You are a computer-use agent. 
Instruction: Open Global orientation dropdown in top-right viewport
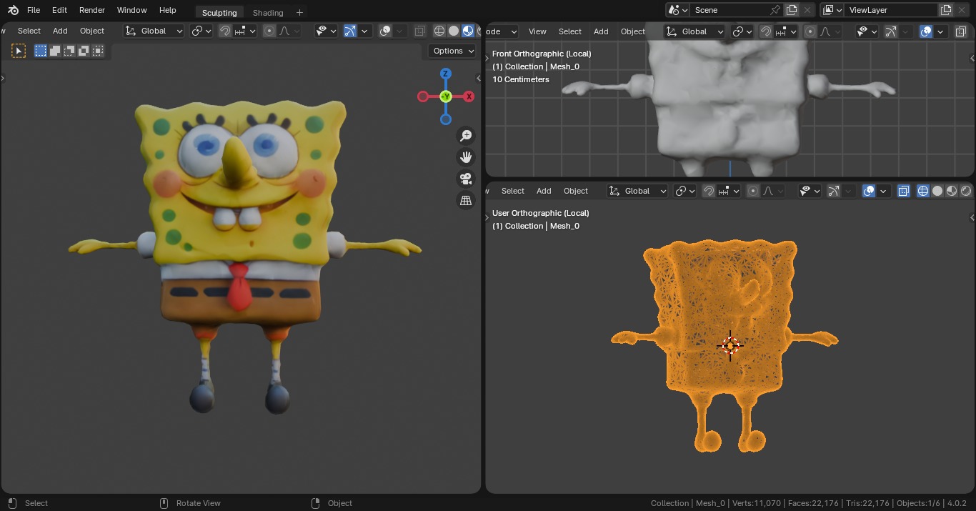(694, 31)
